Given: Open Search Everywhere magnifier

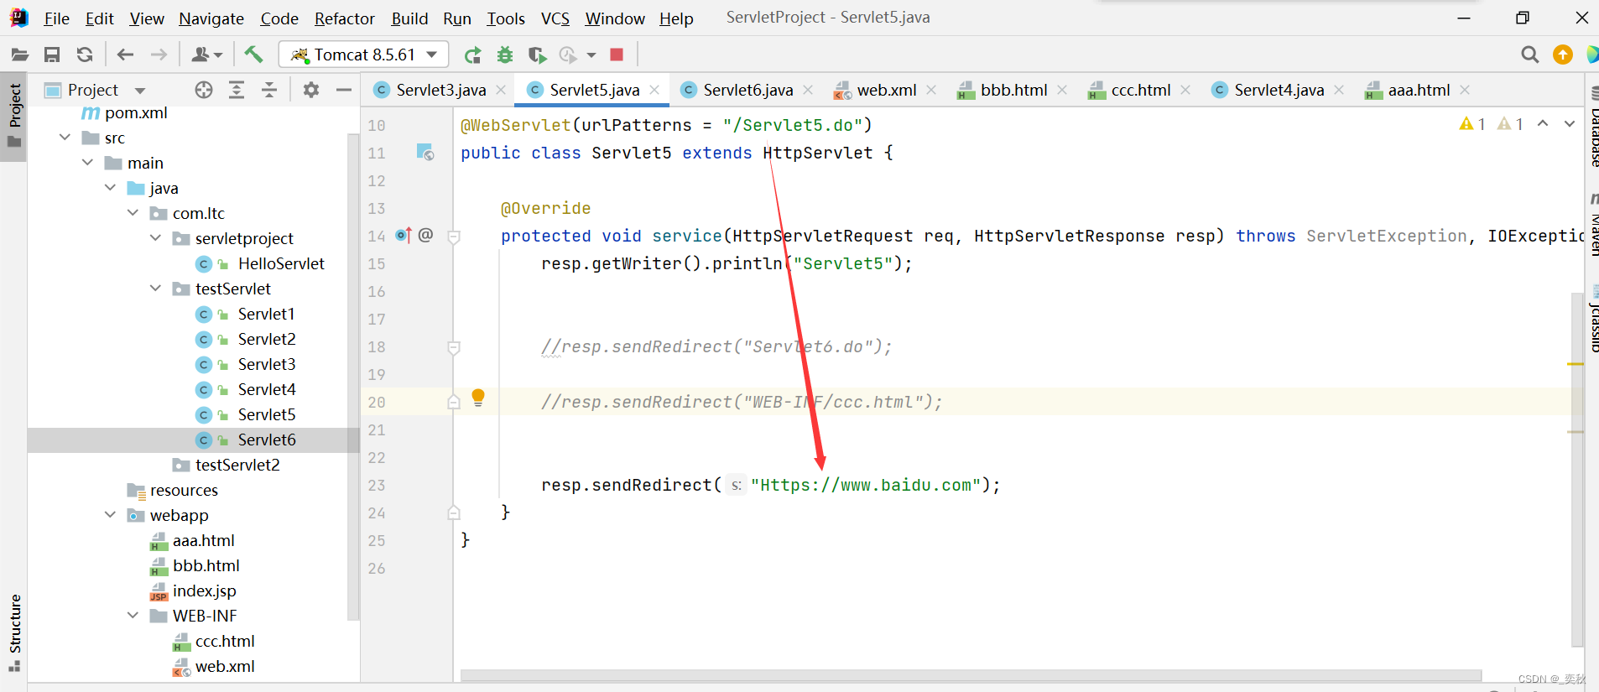Looking at the screenshot, I should point(1530,55).
